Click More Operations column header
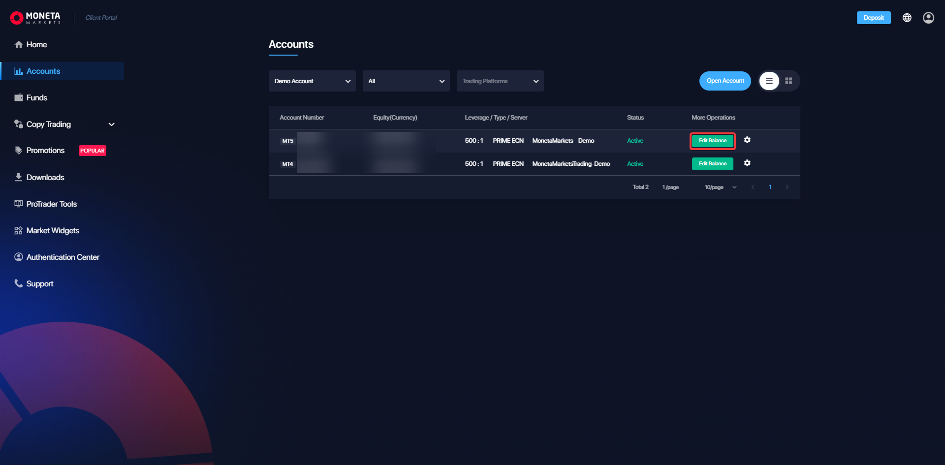 [713, 118]
